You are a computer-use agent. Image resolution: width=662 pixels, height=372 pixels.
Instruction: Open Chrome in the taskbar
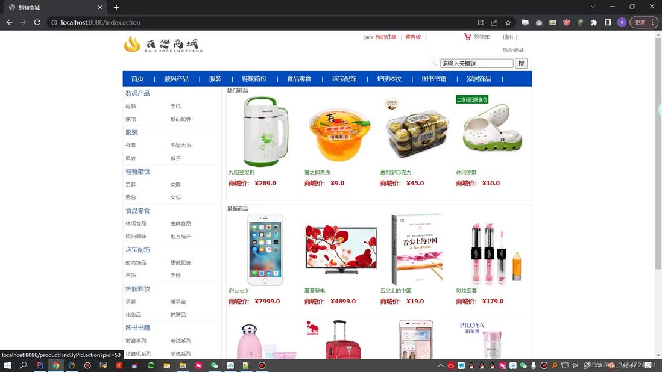pos(55,365)
